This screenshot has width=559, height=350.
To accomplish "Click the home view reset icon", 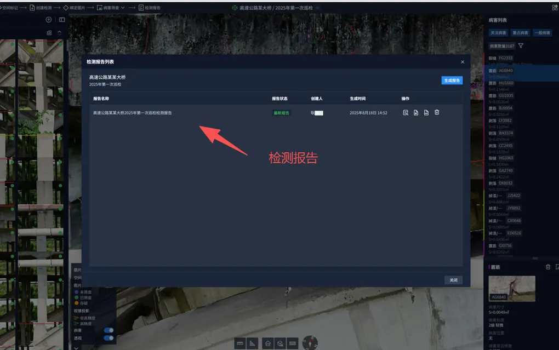I will coord(268,343).
